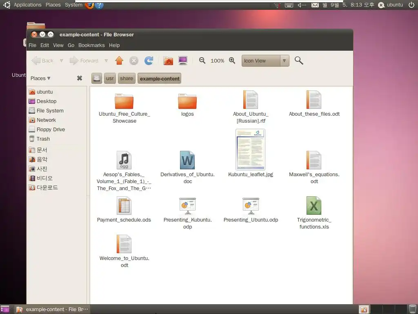
Task: Click the example-content taskbar window button
Action: click(x=52, y=309)
